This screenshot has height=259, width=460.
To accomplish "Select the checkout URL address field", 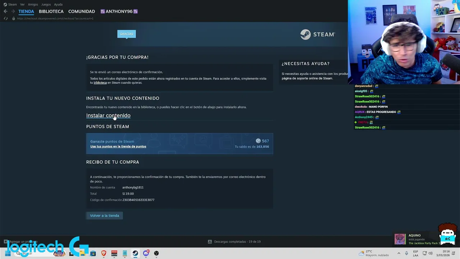I will [x=55, y=18].
